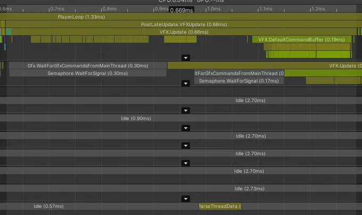Click the 0.8ms tick on ruler
Image resolution: width=362 pixels, height=215 pixels.
[x=109, y=9]
